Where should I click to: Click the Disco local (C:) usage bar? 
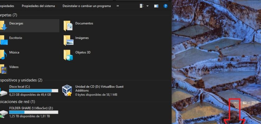pos(34,91)
